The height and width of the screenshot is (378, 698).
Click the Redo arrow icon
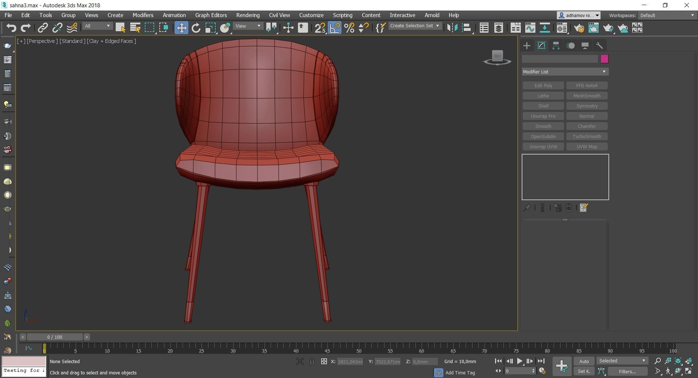(x=25, y=28)
